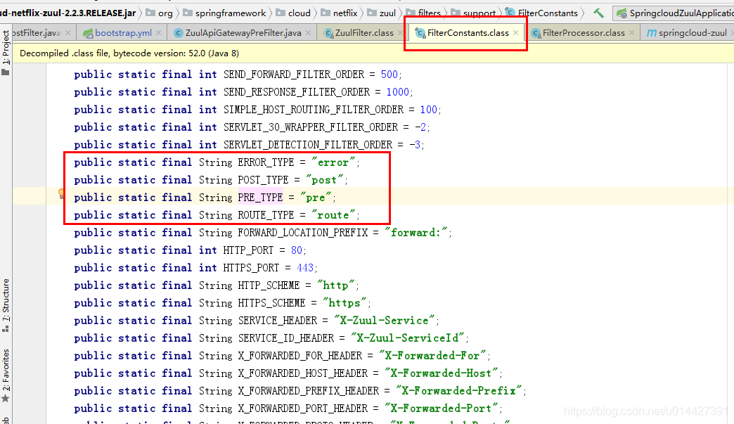Click the HTTPS_PORT value 443

pyautogui.click(x=305, y=268)
